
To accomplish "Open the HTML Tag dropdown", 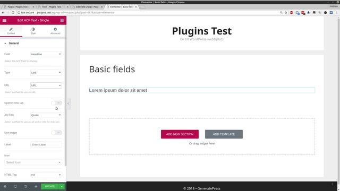I will (46, 175).
